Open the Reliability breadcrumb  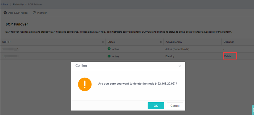tap(18, 5)
